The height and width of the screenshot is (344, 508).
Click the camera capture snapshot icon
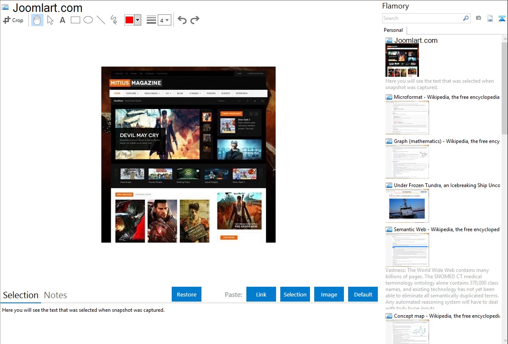coord(478,18)
